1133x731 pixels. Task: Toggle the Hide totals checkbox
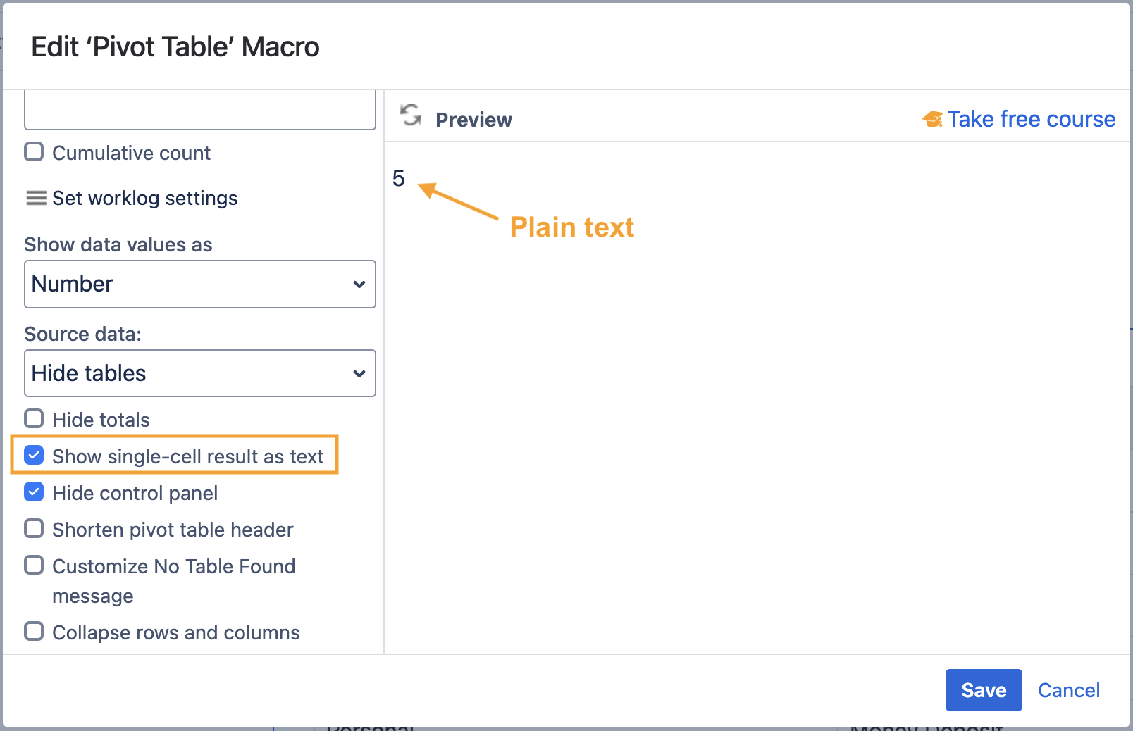[34, 419]
